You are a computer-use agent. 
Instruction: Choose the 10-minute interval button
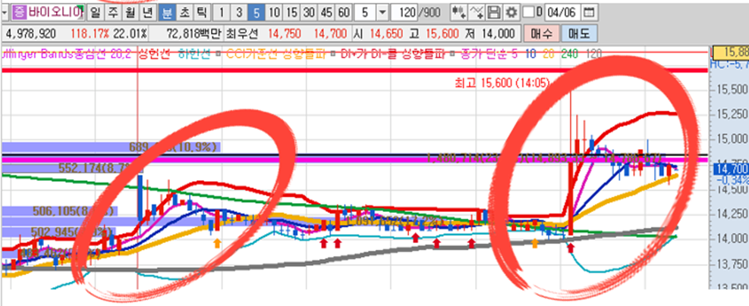tap(274, 12)
